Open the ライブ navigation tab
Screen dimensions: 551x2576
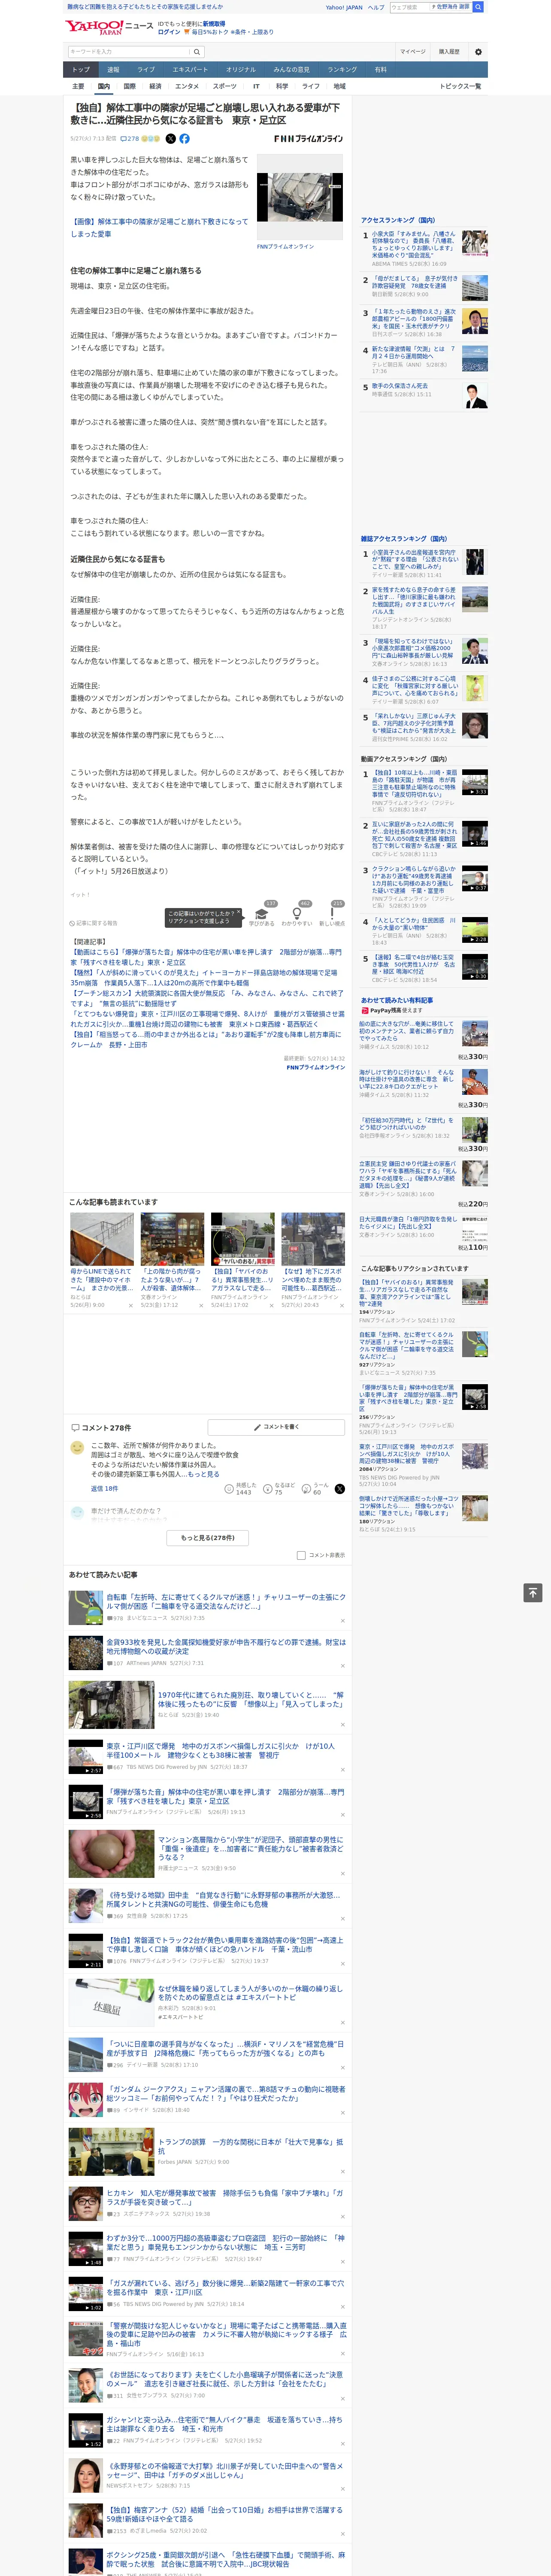point(146,70)
